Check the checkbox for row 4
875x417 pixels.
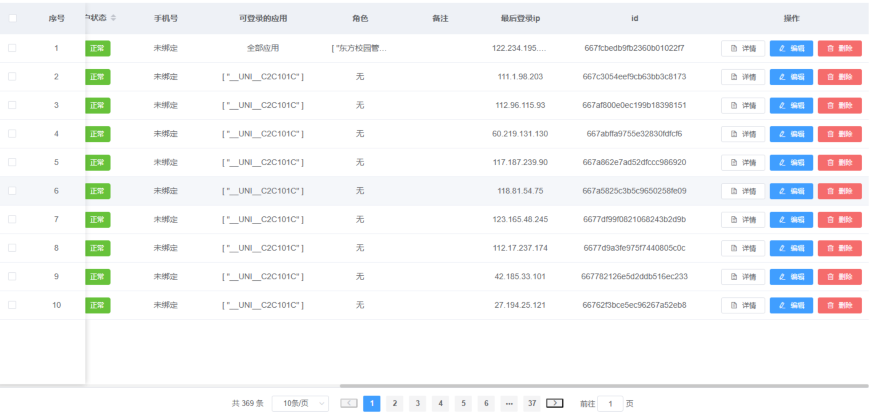pos(13,134)
